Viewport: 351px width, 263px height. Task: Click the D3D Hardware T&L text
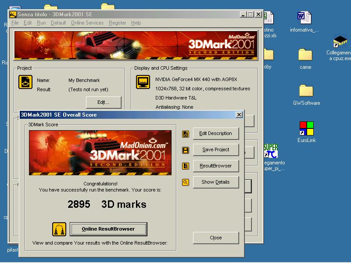pyautogui.click(x=176, y=98)
